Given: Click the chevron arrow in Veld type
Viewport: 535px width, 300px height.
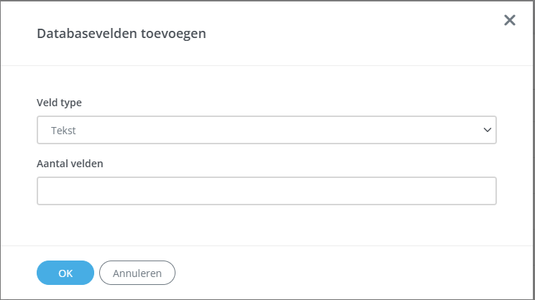Looking at the screenshot, I should (488, 131).
